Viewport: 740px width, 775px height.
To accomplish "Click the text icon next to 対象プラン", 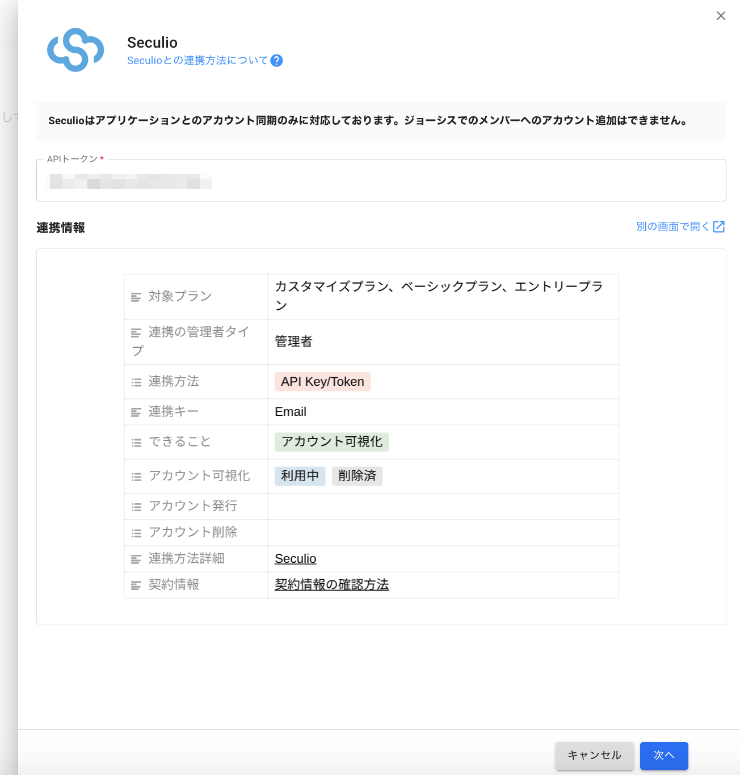I will click(136, 297).
